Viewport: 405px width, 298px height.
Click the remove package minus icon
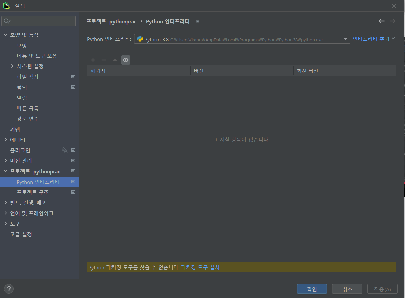pyautogui.click(x=104, y=60)
